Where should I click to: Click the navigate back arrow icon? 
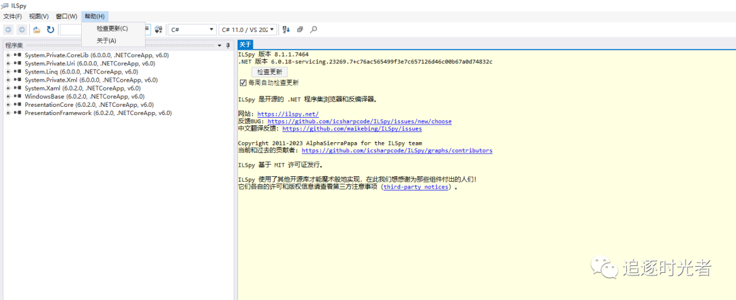[8, 30]
